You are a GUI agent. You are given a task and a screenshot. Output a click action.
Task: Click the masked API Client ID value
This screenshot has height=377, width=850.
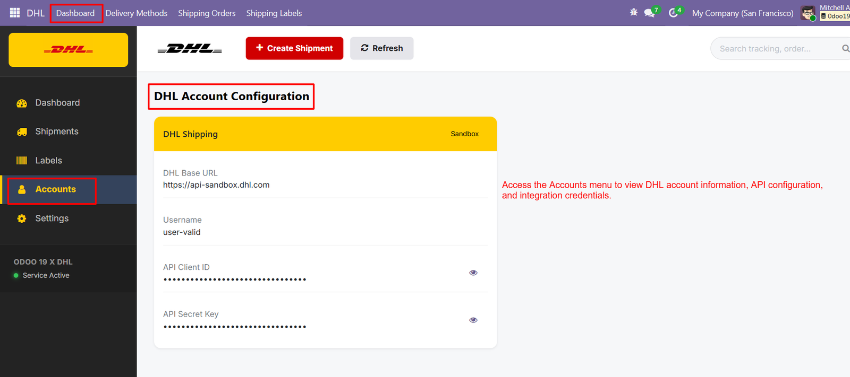click(x=235, y=279)
